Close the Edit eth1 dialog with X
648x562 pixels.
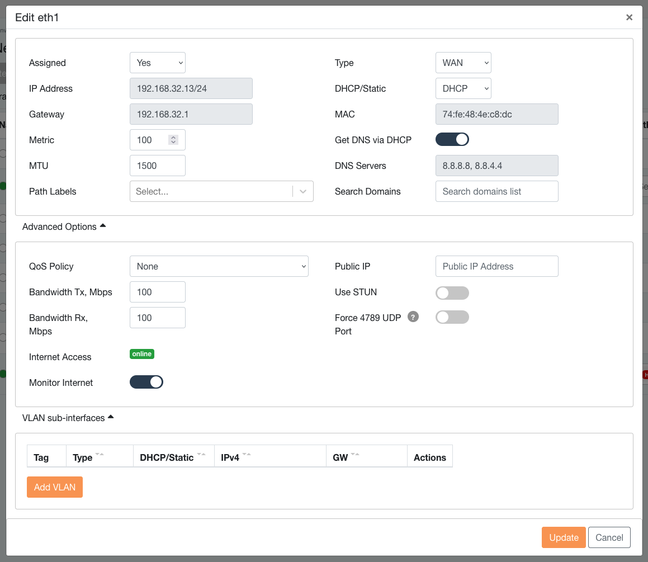pos(629,17)
